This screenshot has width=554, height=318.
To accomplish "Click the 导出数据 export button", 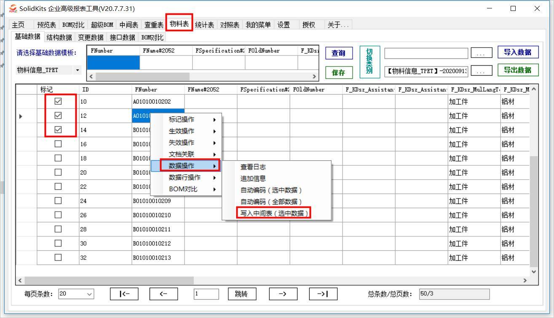I will point(517,70).
